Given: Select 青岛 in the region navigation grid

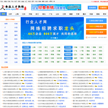Looking at the screenshot, I should (x=101, y=58).
